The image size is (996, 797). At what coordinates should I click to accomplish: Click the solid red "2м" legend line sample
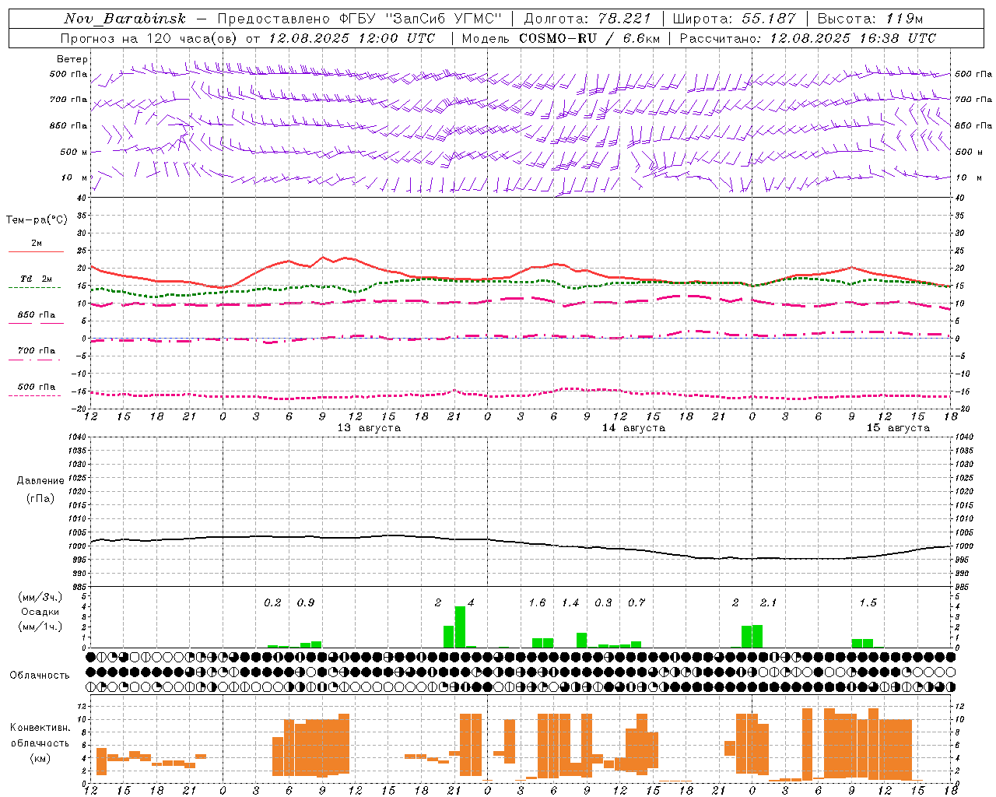pos(36,251)
